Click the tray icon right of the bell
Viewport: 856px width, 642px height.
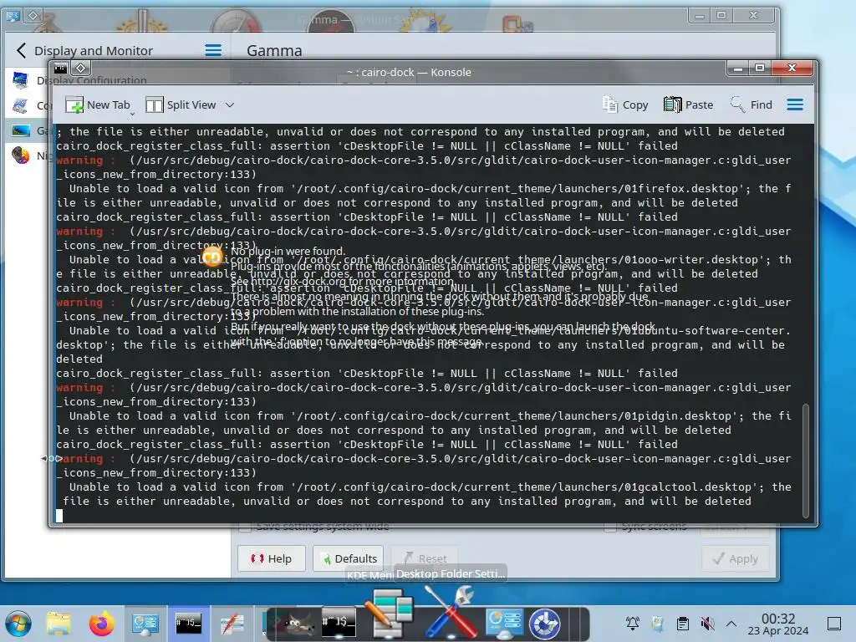pyautogui.click(x=657, y=624)
